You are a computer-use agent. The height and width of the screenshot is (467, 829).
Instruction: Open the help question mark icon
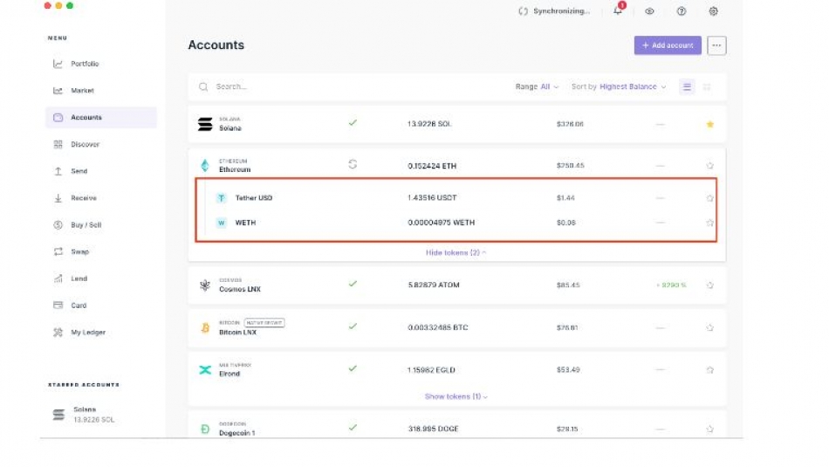tap(682, 11)
